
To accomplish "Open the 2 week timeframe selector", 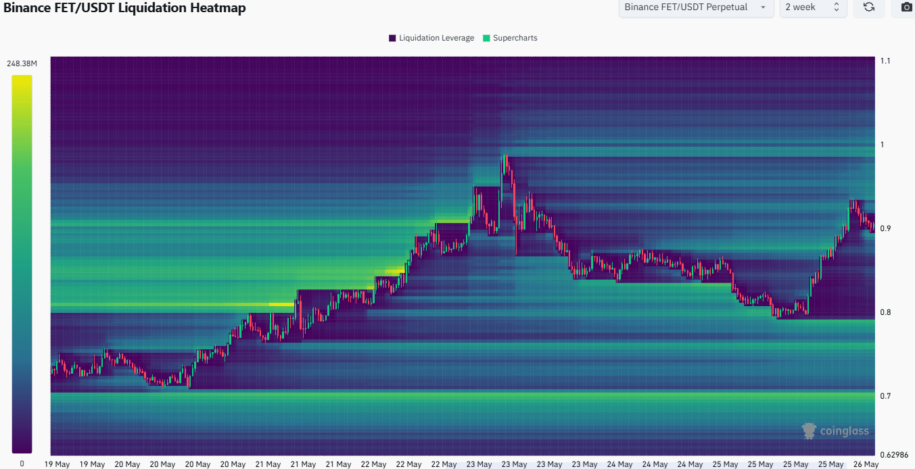I will (x=813, y=7).
